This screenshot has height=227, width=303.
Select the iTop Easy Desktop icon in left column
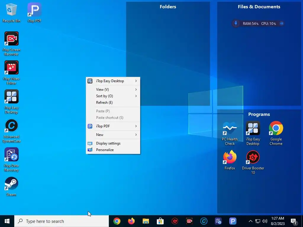tap(12, 102)
